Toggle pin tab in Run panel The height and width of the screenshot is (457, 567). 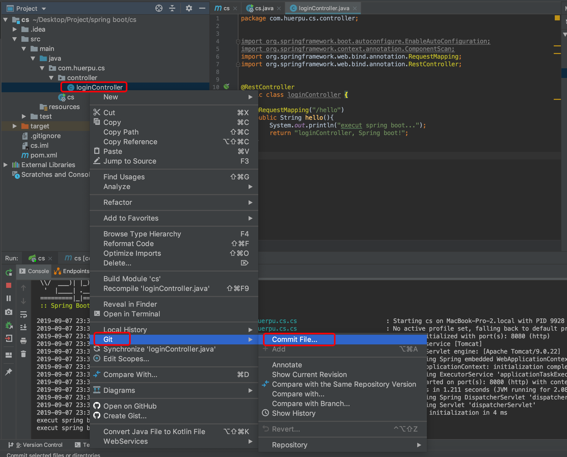click(9, 372)
